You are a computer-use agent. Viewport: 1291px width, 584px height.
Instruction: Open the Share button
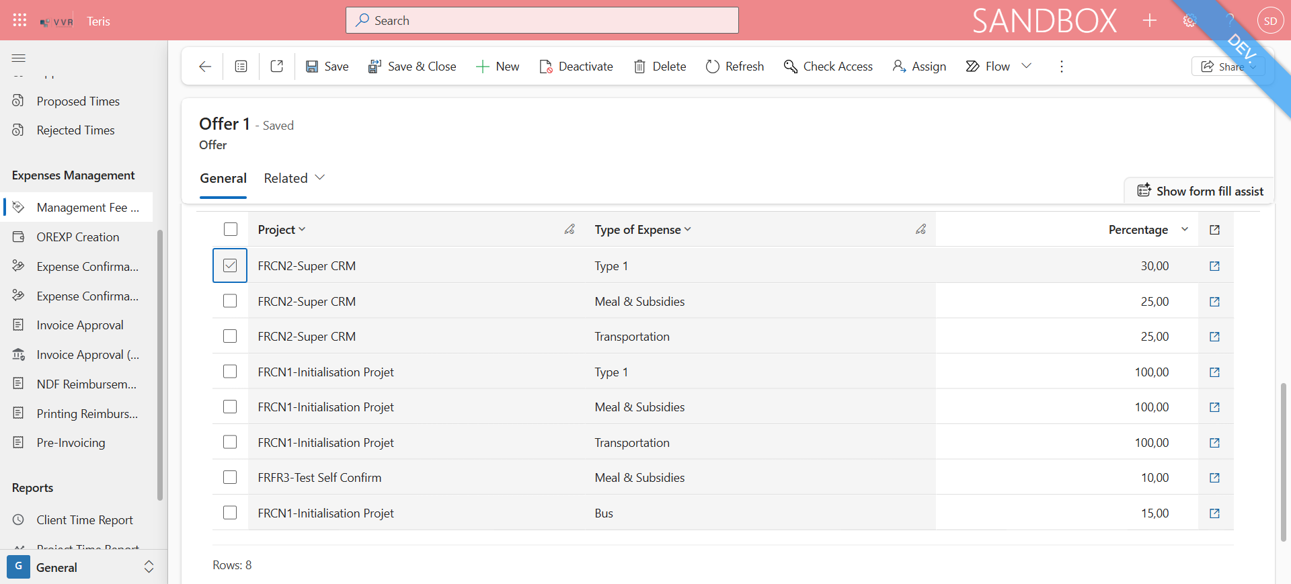click(x=1228, y=67)
